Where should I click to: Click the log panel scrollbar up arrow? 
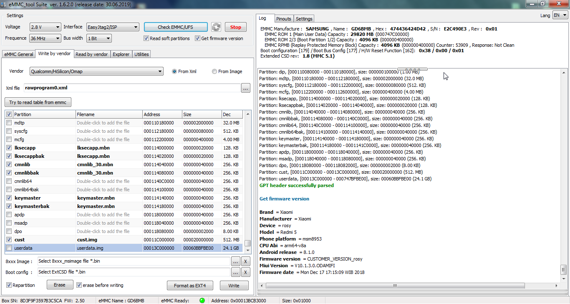564,72
